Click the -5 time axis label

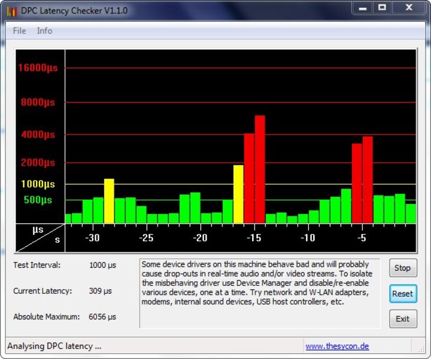tap(362, 238)
